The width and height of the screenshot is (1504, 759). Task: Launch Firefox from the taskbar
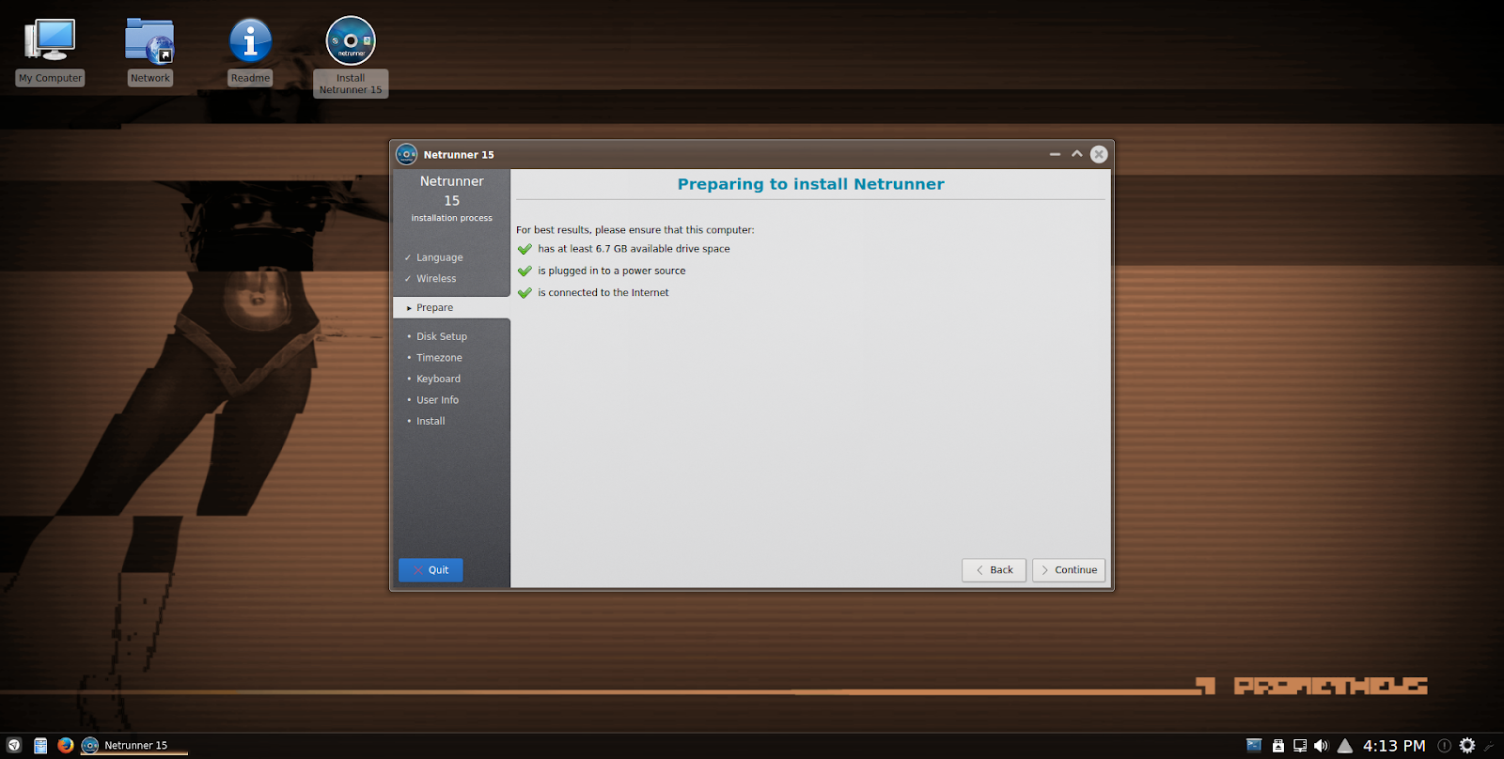(x=66, y=745)
